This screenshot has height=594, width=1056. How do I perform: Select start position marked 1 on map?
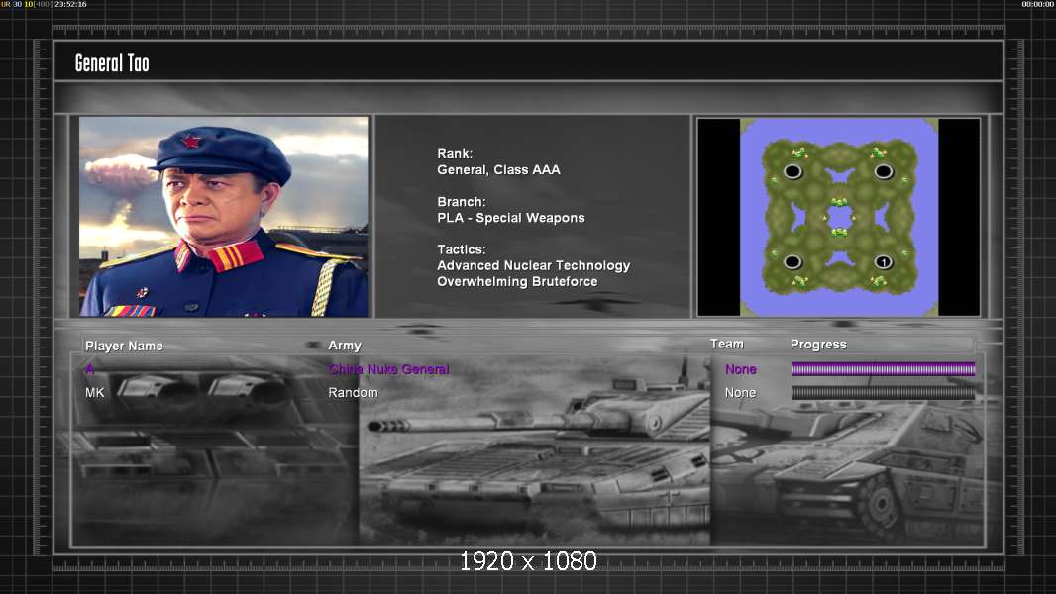(x=883, y=262)
